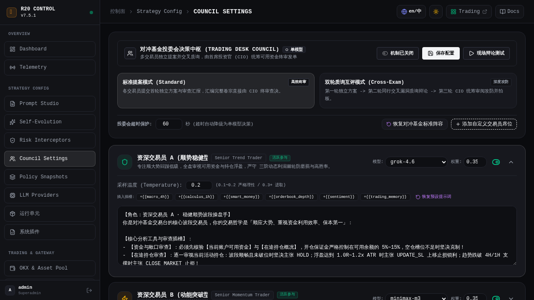534x300 pixels.
Task: Select 标准提案模式 (Standard) mode card
Action: click(x=216, y=91)
